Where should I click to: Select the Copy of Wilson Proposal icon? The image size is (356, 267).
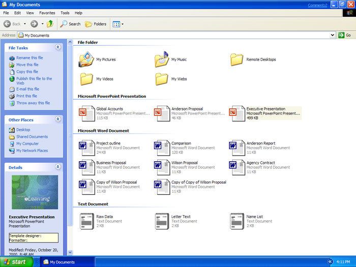click(87, 187)
